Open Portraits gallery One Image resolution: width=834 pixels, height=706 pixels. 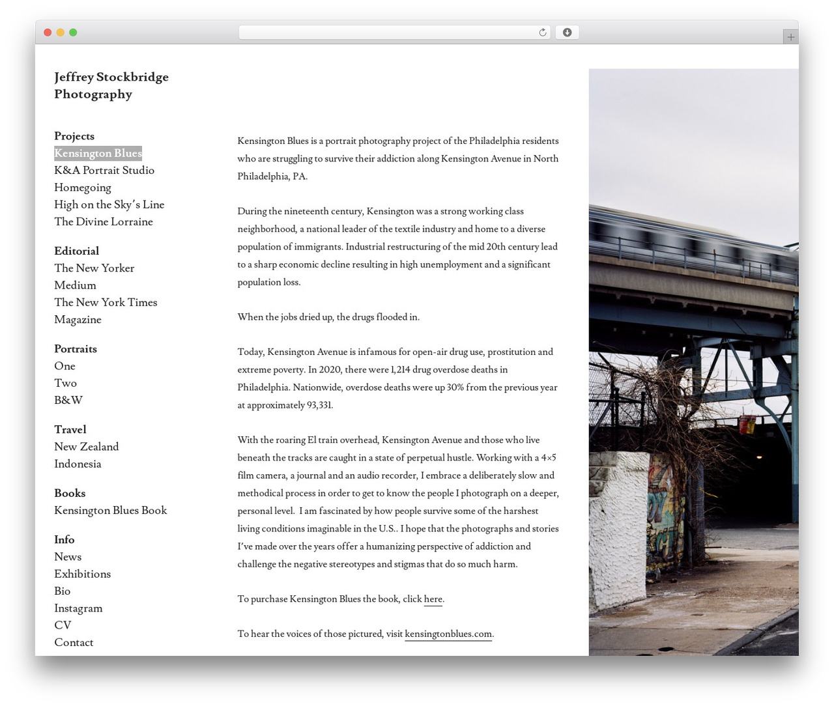(65, 366)
